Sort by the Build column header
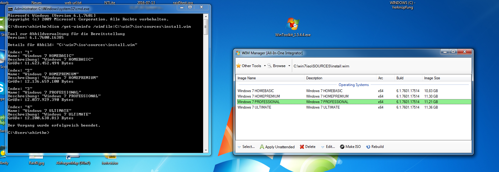Screen dimensions: 499x172 pyautogui.click(x=408, y=78)
